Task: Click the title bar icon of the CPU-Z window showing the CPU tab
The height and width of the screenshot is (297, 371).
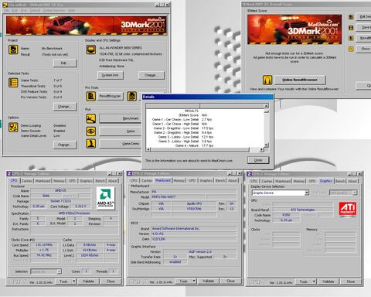Action: click(x=9, y=173)
